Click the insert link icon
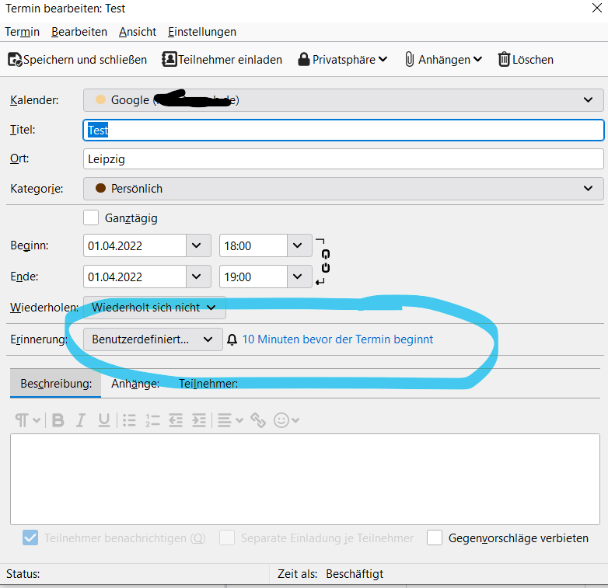608x588 pixels. (x=258, y=420)
